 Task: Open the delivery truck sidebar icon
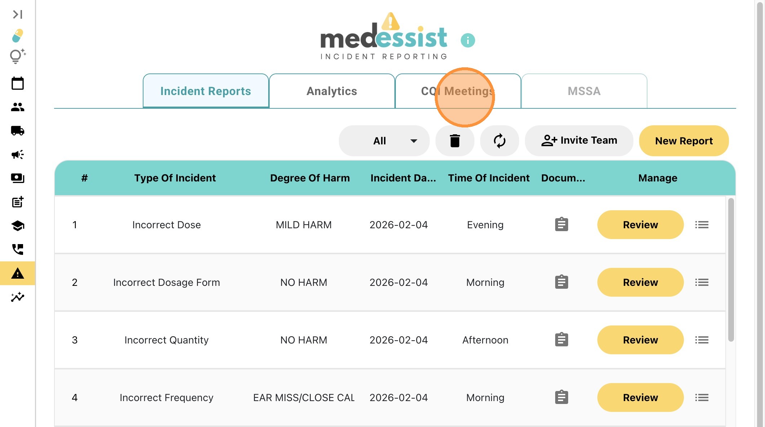point(17,131)
